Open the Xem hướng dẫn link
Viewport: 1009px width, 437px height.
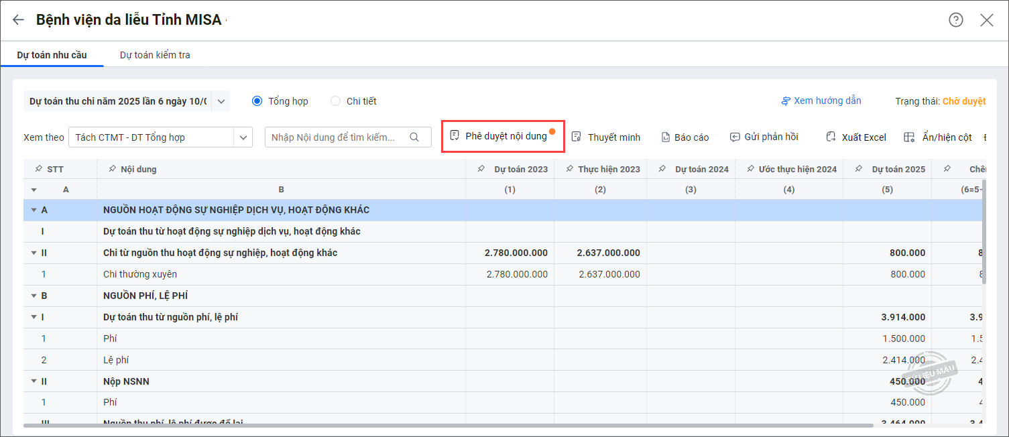(x=821, y=101)
